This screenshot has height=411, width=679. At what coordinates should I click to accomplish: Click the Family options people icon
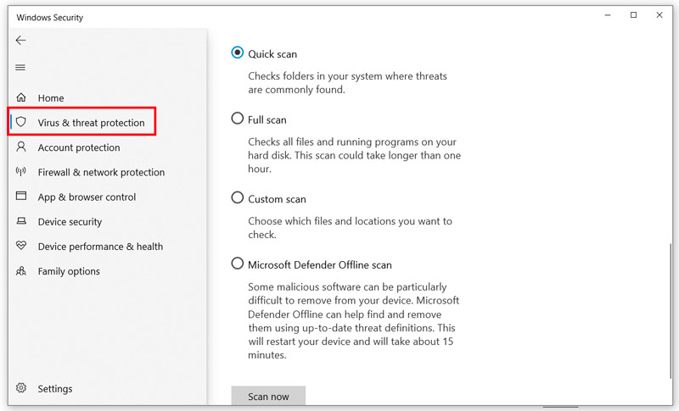[20, 270]
